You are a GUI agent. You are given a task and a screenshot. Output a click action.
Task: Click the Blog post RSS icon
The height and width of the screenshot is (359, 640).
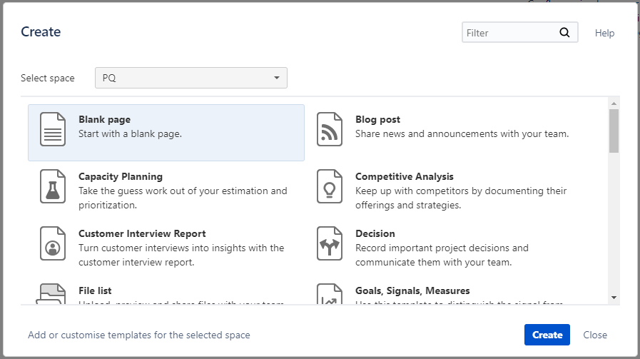(330, 129)
